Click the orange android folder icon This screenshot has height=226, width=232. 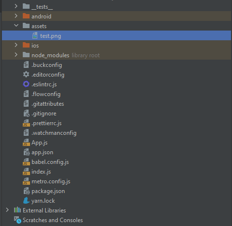26,16
